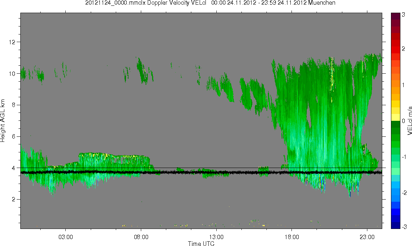The image size is (412, 246).
Task: Pick the dark red top colorbar segment
Action: click(395, 16)
